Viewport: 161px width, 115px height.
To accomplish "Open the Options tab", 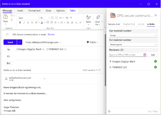I will [x=61, y=11].
